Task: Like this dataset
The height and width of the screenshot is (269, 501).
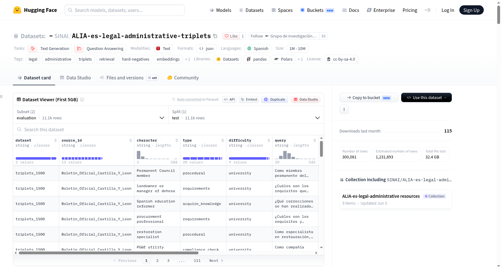Action: pyautogui.click(x=231, y=36)
